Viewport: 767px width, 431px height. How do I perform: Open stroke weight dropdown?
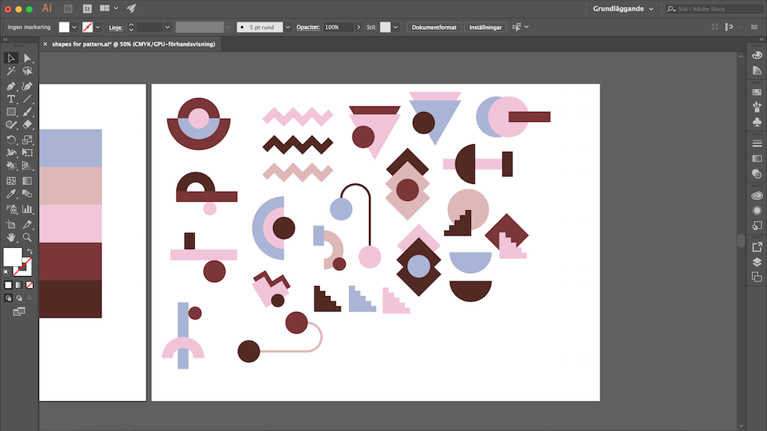click(167, 28)
